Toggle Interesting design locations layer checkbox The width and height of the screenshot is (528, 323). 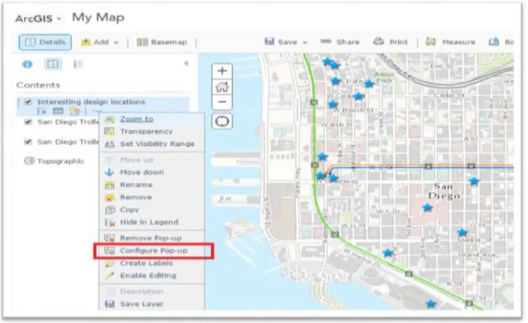click(28, 101)
